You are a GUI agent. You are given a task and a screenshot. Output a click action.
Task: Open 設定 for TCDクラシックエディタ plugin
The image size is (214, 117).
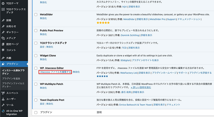[x=42, y=47]
